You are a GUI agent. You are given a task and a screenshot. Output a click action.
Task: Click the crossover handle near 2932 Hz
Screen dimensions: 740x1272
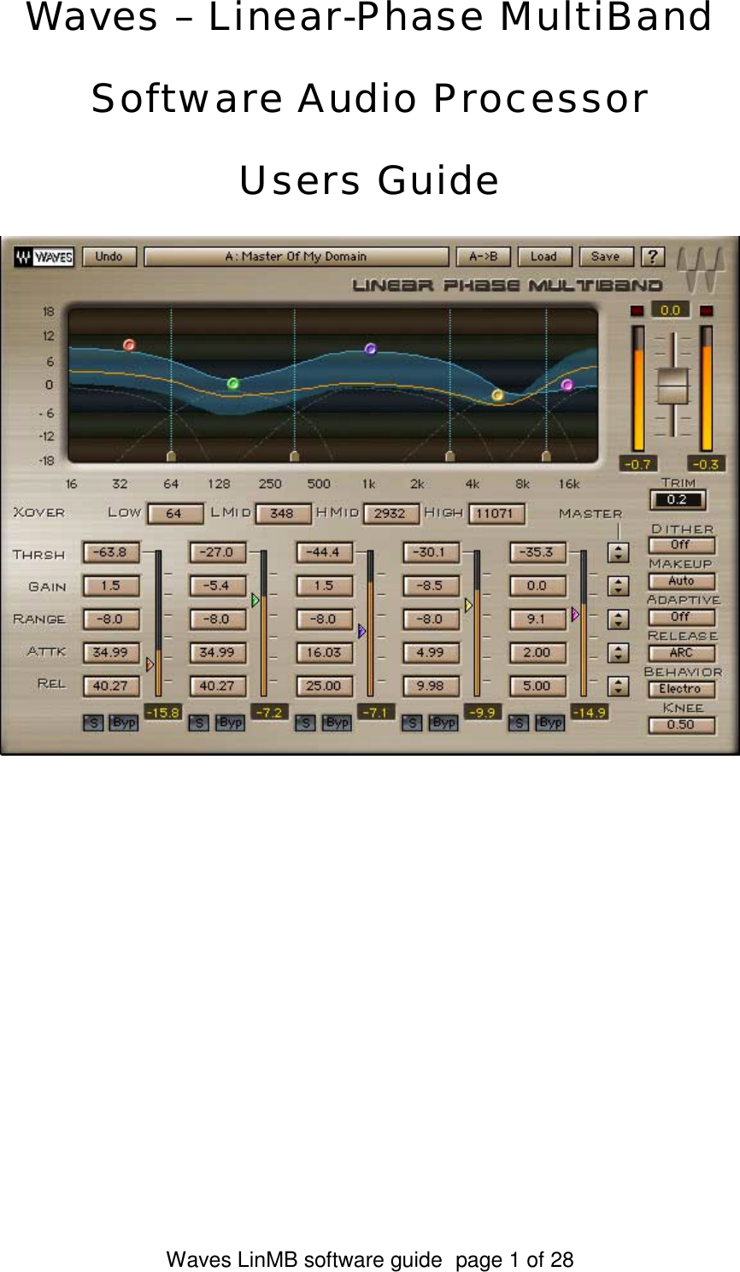450,456
